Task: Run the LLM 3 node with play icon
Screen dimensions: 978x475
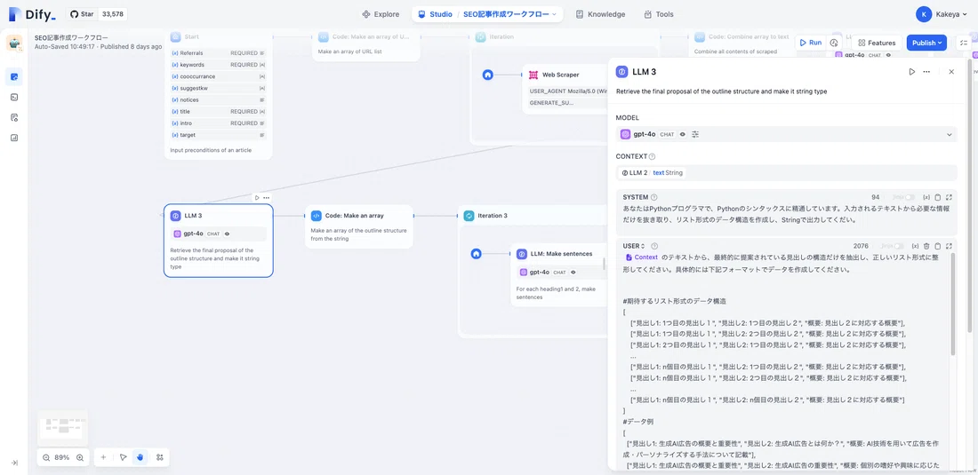Action: tap(912, 72)
